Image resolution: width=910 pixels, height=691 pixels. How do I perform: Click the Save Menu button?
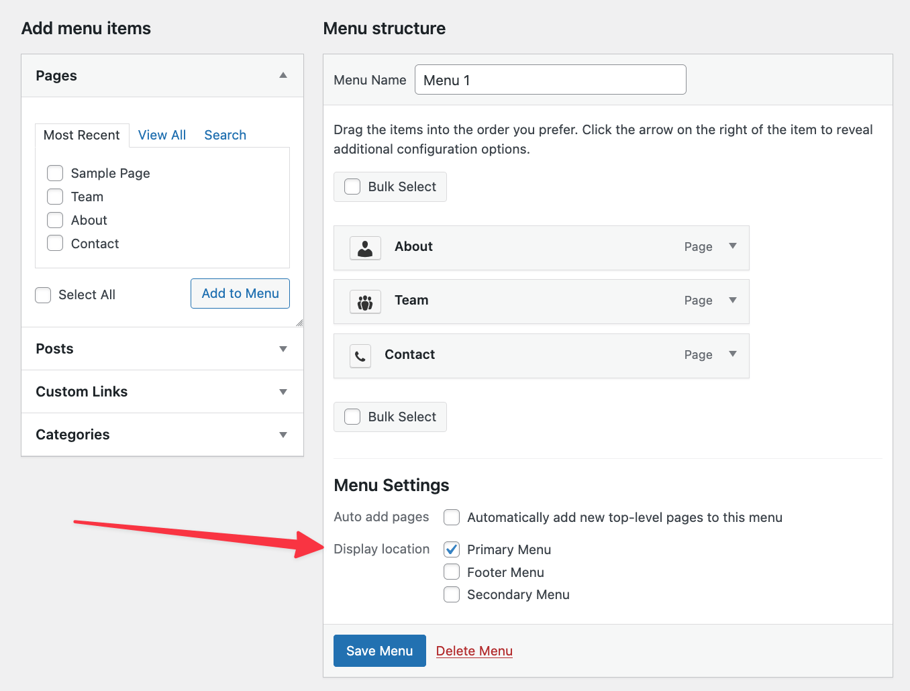(379, 651)
